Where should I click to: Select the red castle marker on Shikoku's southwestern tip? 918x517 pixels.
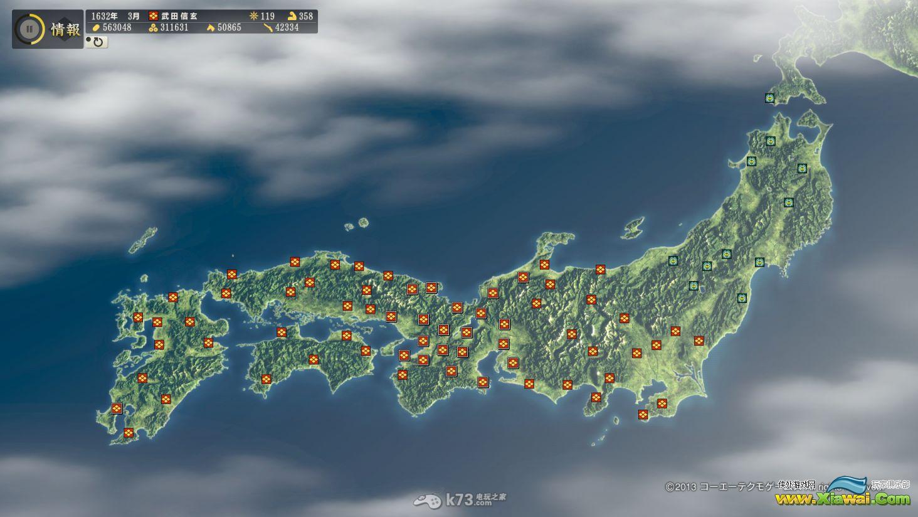click(266, 379)
